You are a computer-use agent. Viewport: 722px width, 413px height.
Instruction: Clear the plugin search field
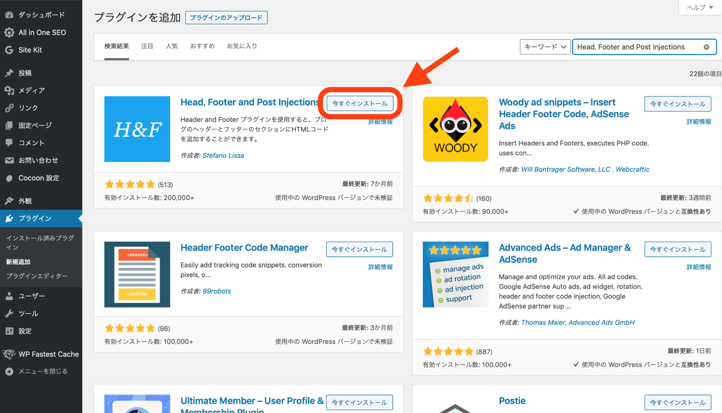coord(706,47)
